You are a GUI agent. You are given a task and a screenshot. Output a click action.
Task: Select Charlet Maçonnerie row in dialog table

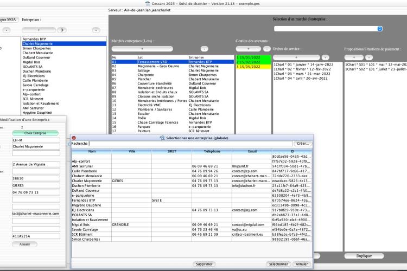192,180
